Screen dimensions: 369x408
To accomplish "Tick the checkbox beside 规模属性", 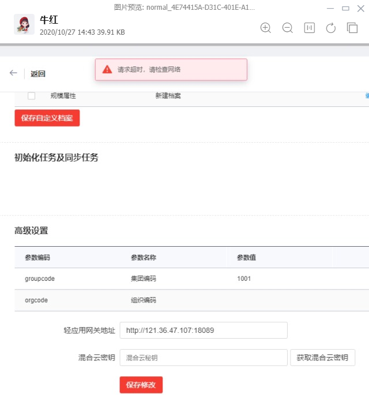I will click(x=31, y=96).
